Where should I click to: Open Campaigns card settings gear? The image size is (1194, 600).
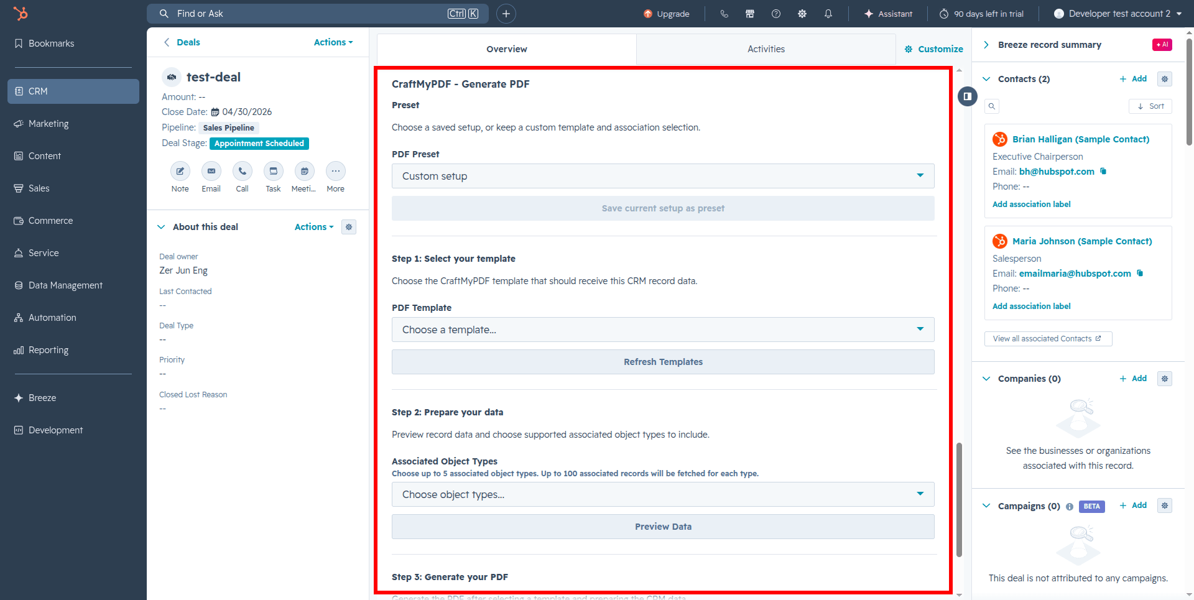[x=1165, y=505]
